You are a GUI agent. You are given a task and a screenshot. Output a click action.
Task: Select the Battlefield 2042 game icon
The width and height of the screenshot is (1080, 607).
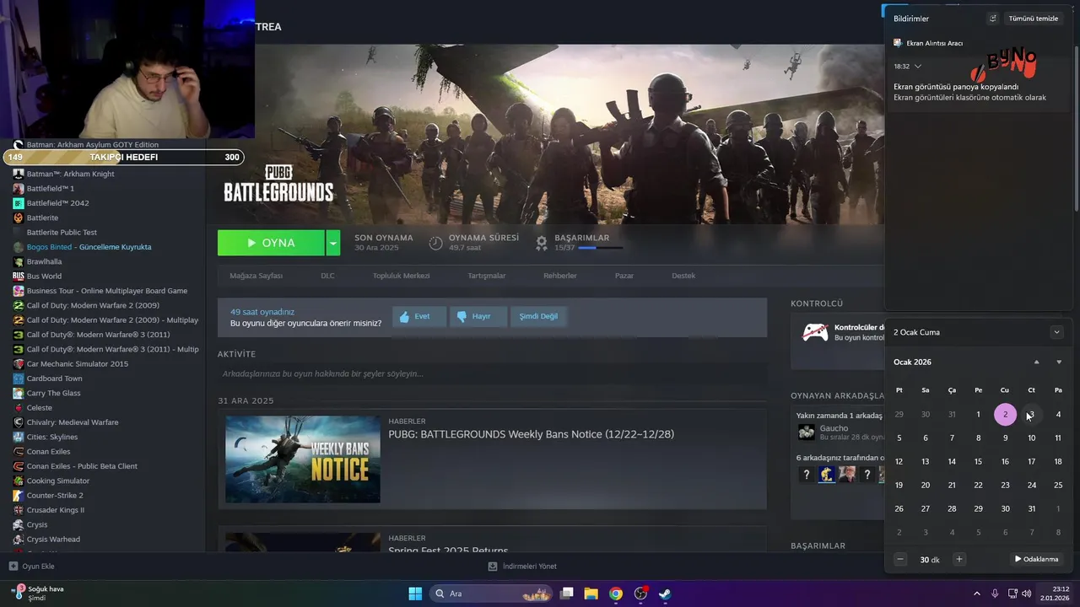pos(19,203)
